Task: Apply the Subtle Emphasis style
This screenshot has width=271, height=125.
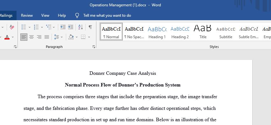Action: (x=248, y=32)
